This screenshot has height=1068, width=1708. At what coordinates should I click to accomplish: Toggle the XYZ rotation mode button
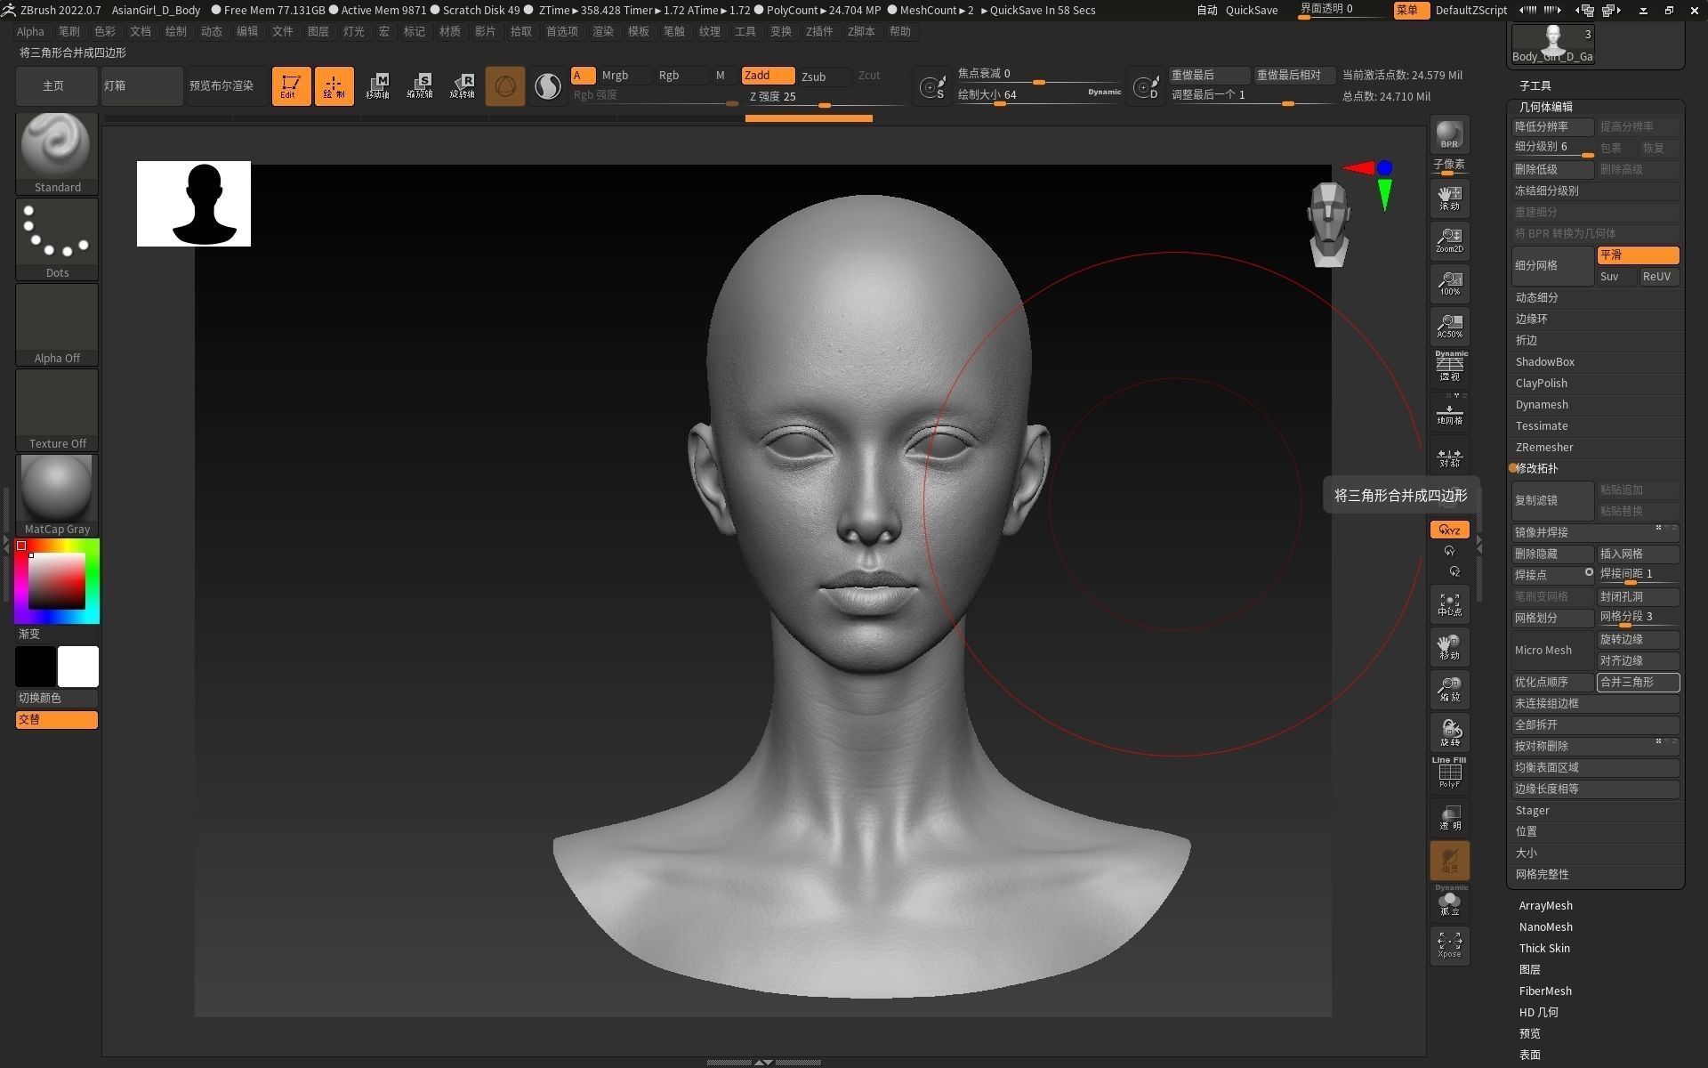[x=1449, y=530]
